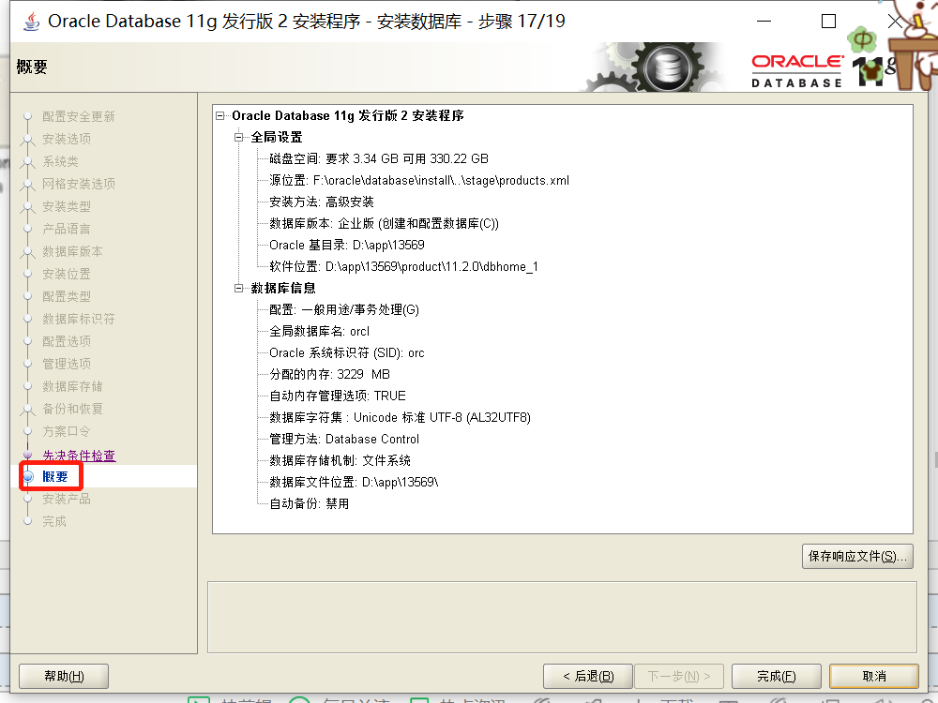Select 配置选项 step in sidebar
Image resolution: width=938 pixels, height=703 pixels.
click(67, 341)
